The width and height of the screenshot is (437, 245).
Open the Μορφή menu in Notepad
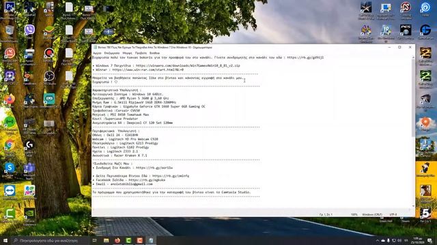(x=128, y=53)
